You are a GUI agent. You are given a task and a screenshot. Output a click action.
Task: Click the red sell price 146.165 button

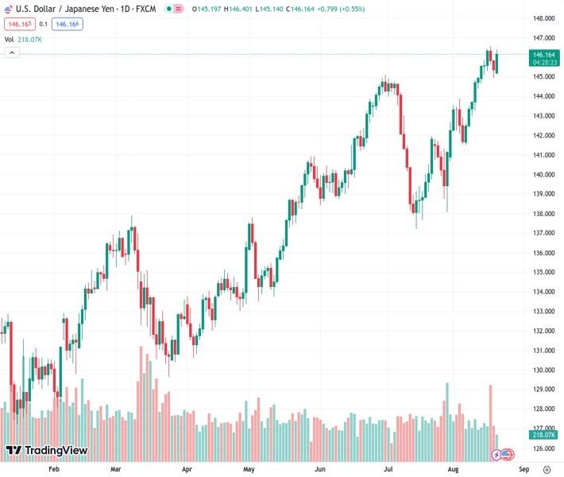(19, 24)
